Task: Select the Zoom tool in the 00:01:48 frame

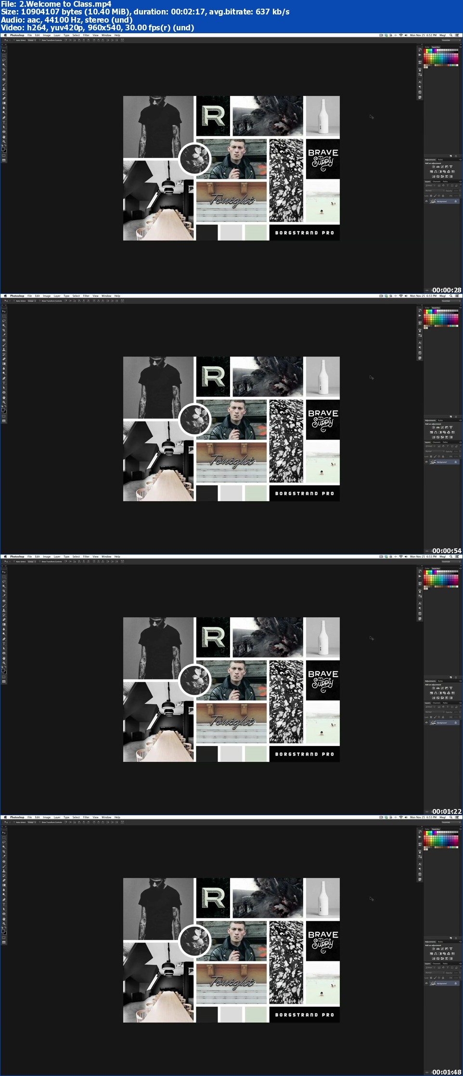Action: 4,924
